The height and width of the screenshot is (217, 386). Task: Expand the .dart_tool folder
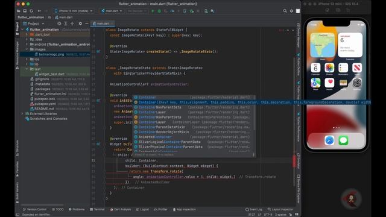(x=27, y=34)
